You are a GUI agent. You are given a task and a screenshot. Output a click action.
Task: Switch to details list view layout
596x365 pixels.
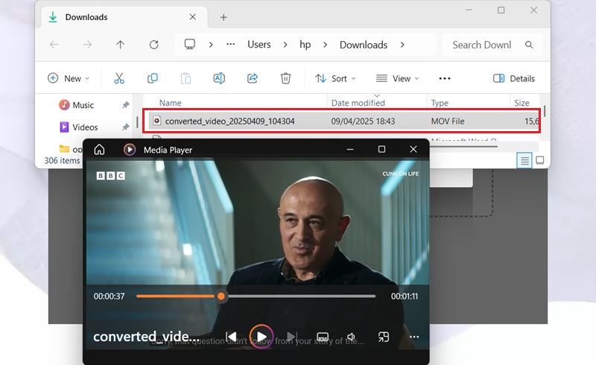click(x=524, y=160)
